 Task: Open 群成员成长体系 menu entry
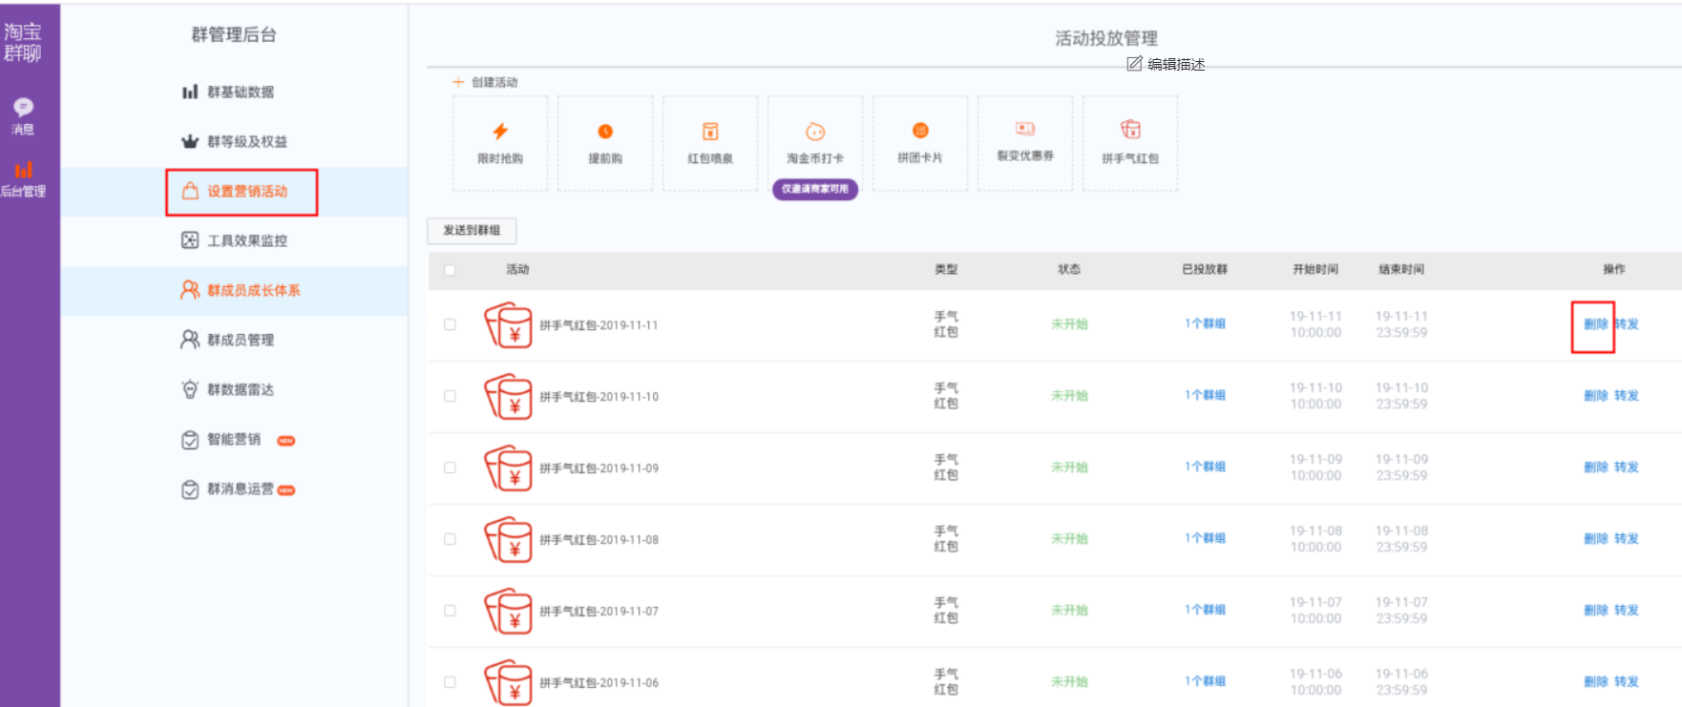253,290
